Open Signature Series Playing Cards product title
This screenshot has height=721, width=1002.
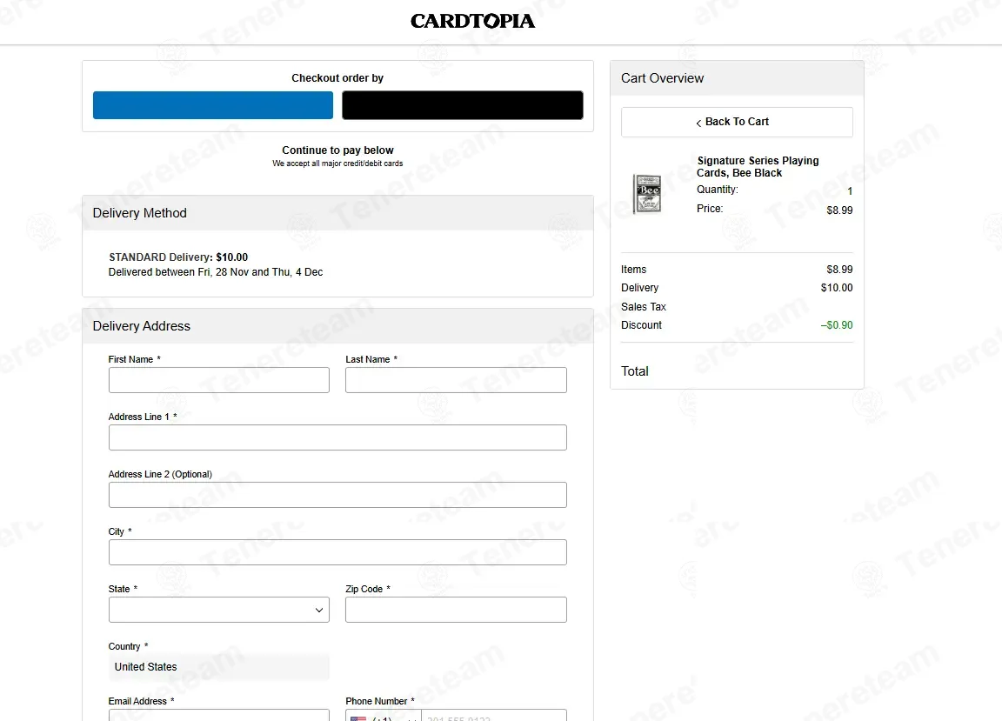(x=758, y=167)
